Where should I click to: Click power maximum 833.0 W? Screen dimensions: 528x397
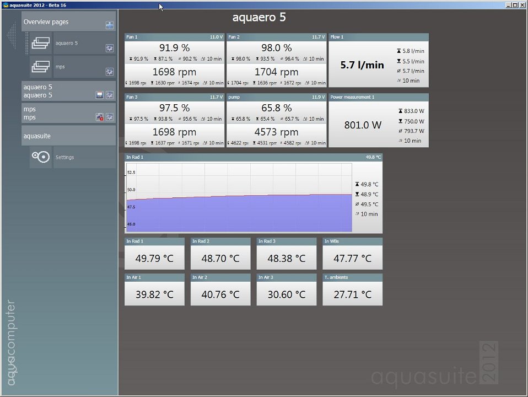tap(411, 111)
